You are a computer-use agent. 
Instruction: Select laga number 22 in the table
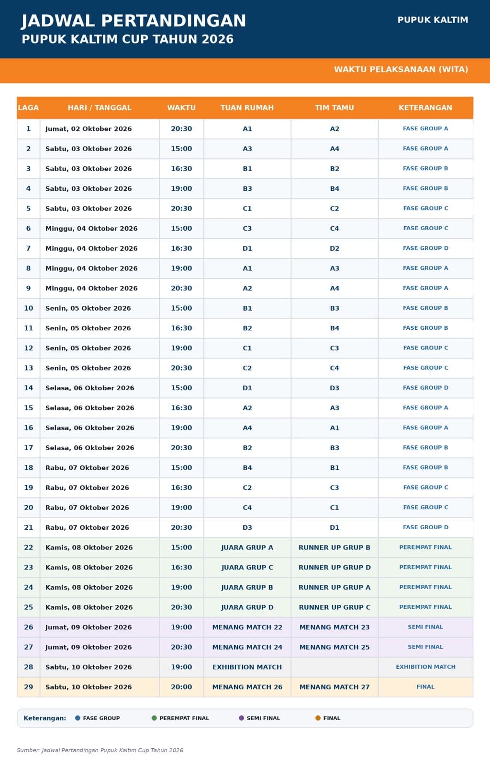29,547
